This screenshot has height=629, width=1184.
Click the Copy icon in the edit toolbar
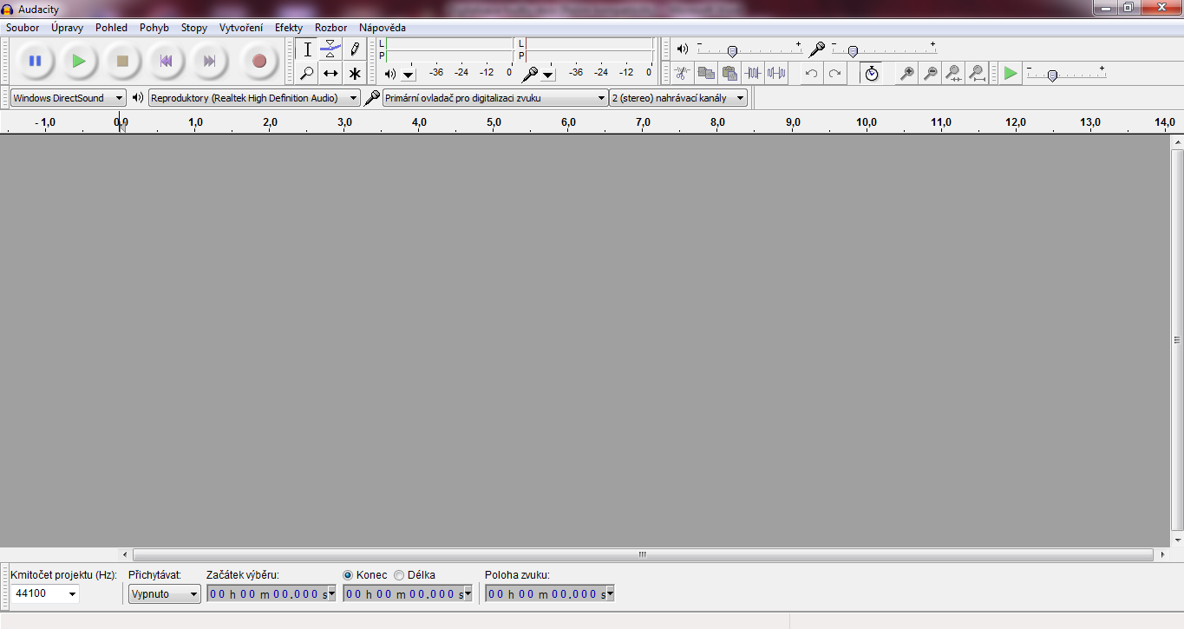point(706,74)
